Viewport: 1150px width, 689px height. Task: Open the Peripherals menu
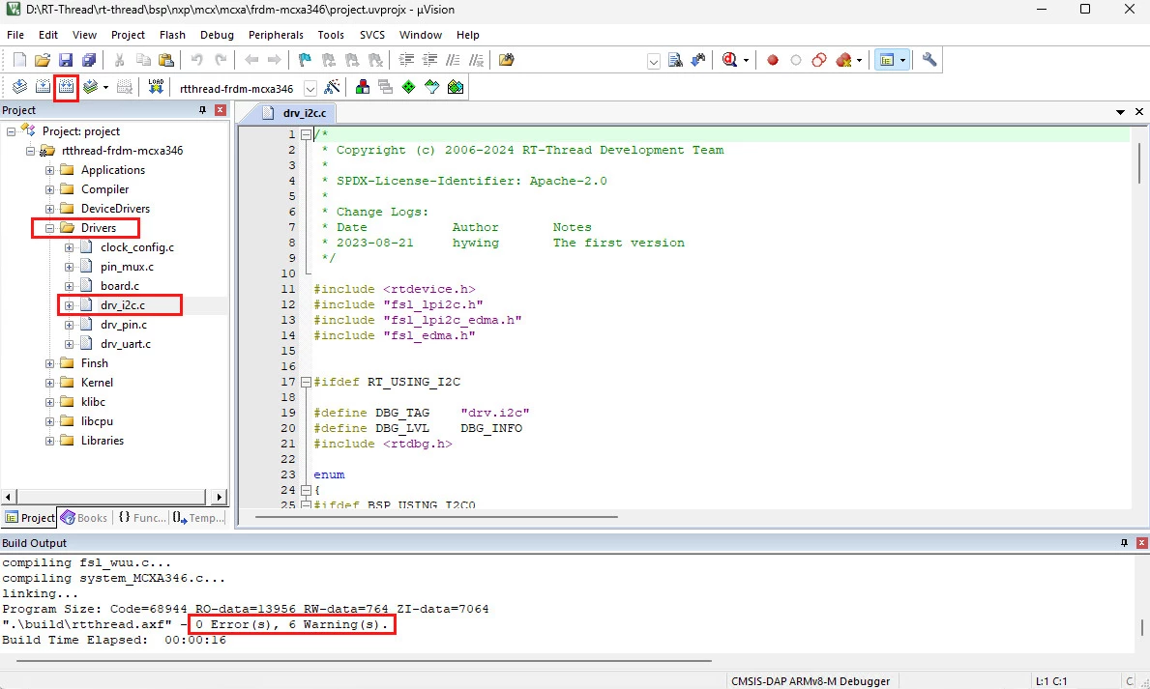pyautogui.click(x=276, y=35)
